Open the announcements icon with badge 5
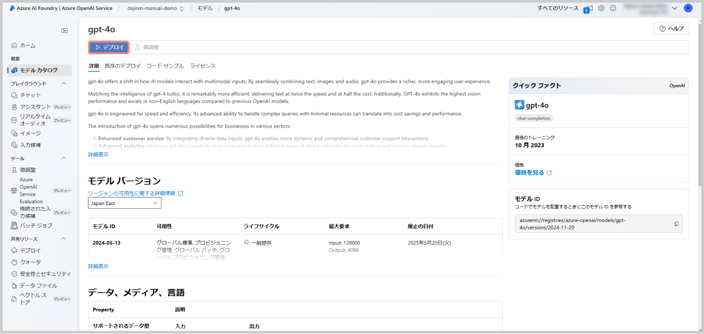 click(588, 9)
